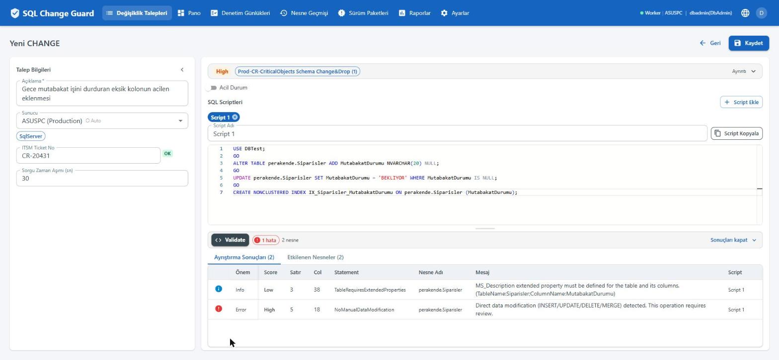Sort by the Statement column header

coord(346,272)
